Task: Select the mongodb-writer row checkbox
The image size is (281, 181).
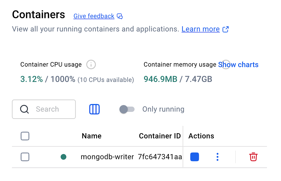Action: pyautogui.click(x=25, y=157)
